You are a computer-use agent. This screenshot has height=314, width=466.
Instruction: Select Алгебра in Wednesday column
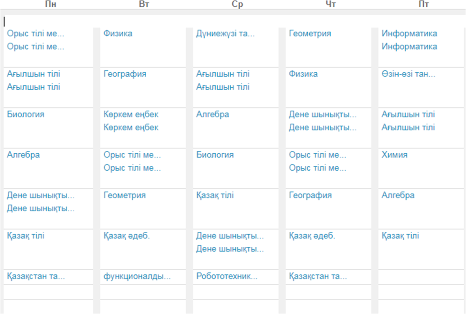pyautogui.click(x=212, y=114)
